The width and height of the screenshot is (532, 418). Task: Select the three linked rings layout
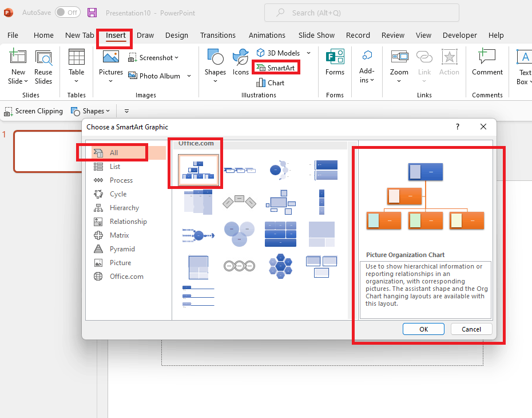point(239,266)
